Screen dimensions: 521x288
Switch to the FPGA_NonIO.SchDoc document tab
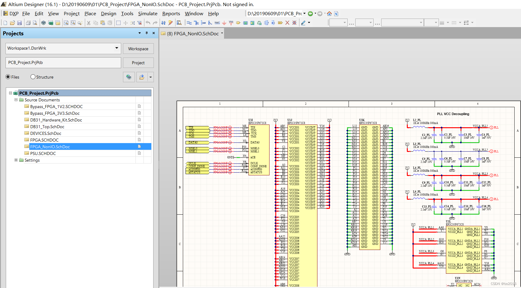pos(192,33)
